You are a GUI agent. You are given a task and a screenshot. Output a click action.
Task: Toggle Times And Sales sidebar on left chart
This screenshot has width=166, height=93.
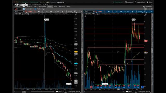pos(82,24)
